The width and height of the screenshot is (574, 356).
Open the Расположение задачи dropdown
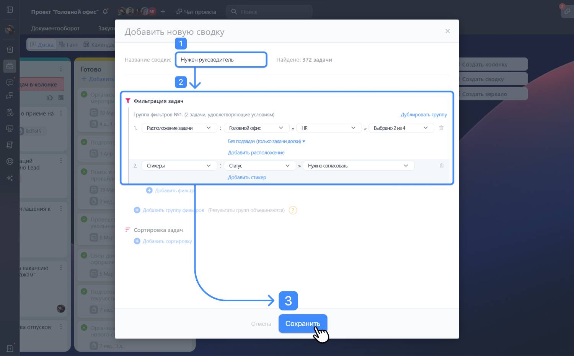(179, 128)
